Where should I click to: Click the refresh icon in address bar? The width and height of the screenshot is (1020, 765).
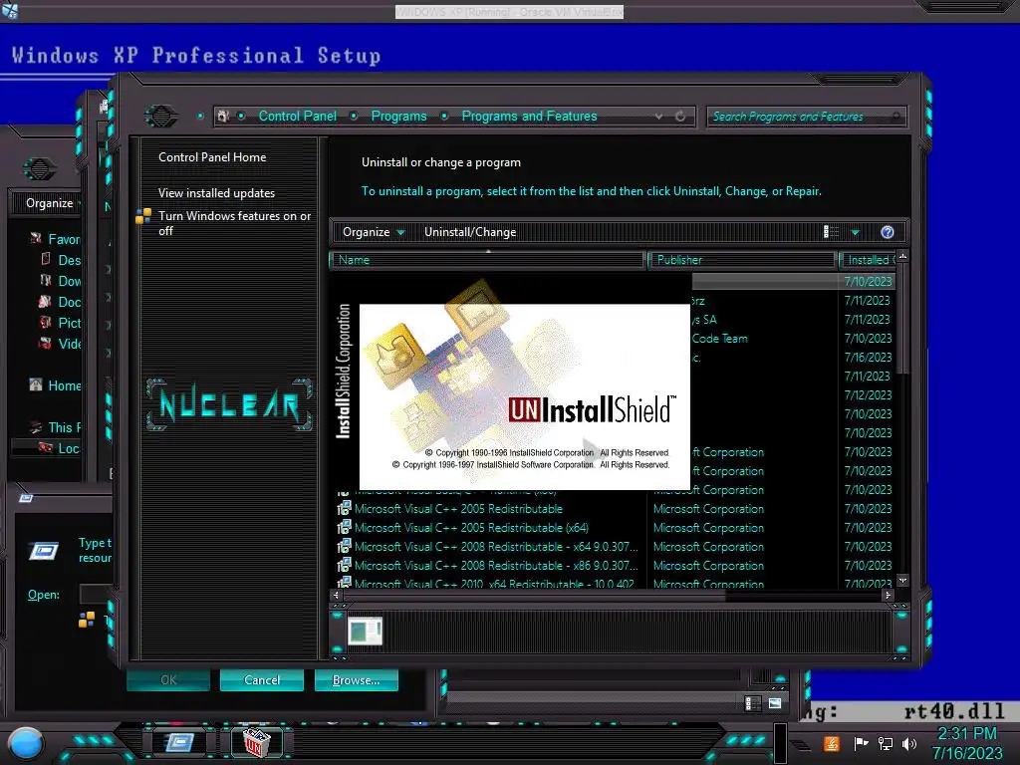(680, 117)
